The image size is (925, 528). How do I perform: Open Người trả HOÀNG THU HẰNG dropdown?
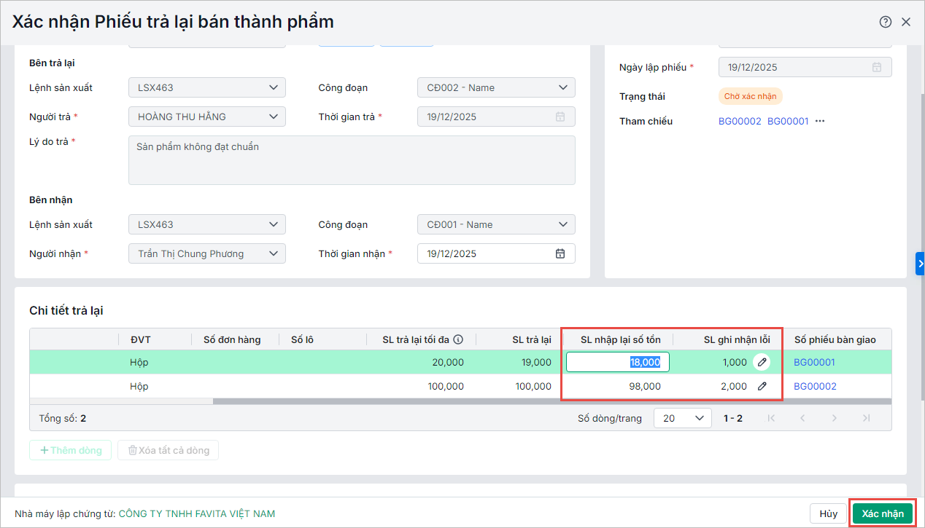(x=207, y=117)
